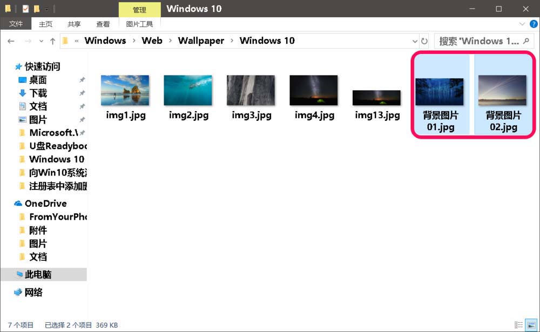
Task: Click quick access toolbar new folder icon
Action: point(37,9)
